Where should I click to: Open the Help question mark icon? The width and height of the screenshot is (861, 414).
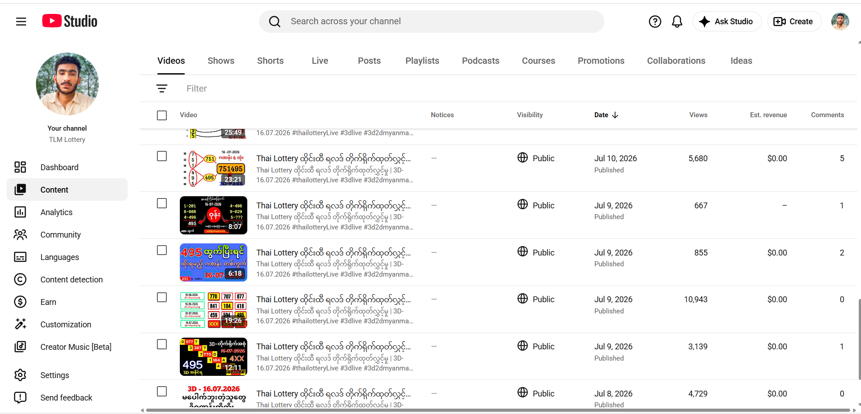[x=655, y=22]
